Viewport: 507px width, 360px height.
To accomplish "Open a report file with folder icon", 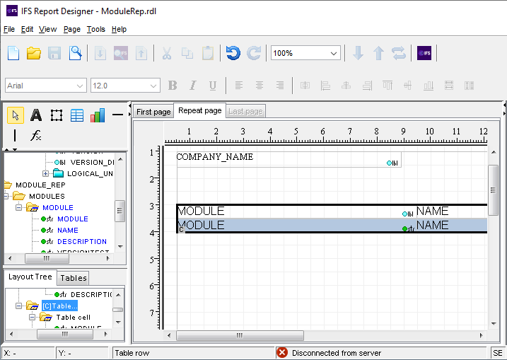I will click(x=34, y=53).
